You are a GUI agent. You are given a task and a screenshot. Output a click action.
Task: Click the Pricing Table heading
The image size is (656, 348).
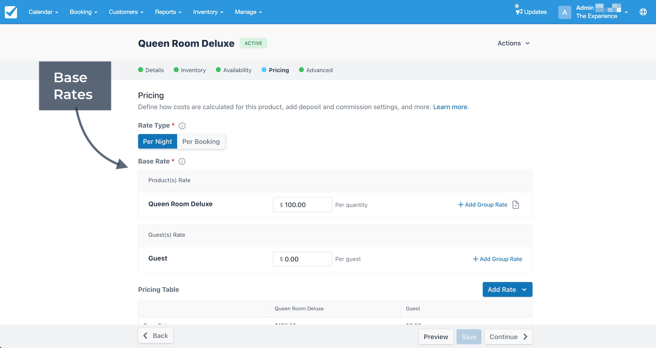click(x=158, y=290)
